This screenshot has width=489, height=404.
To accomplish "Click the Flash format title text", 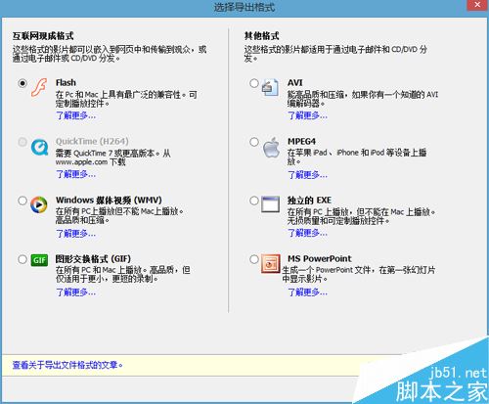I will [66, 83].
